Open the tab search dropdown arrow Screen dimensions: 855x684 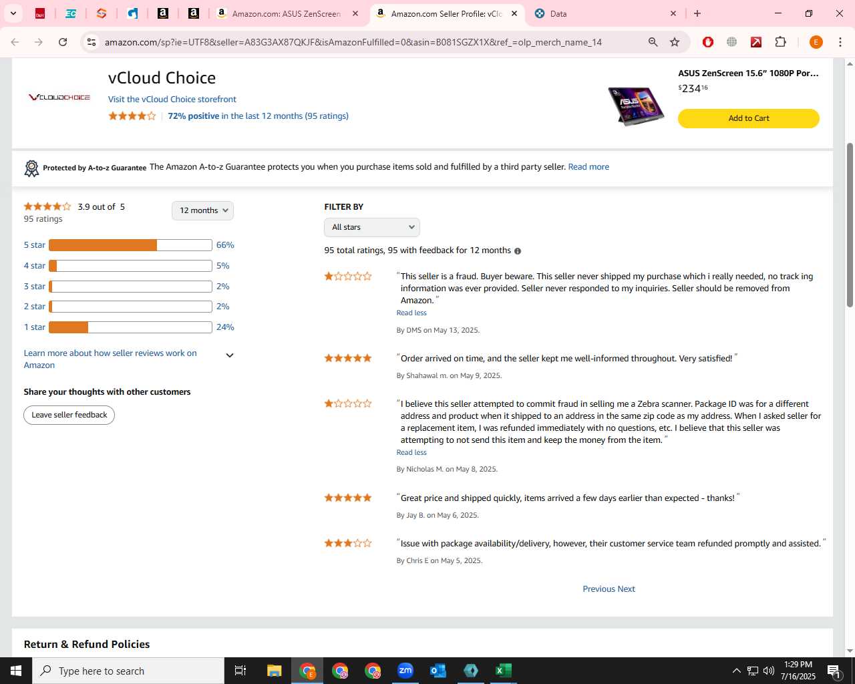coord(13,13)
